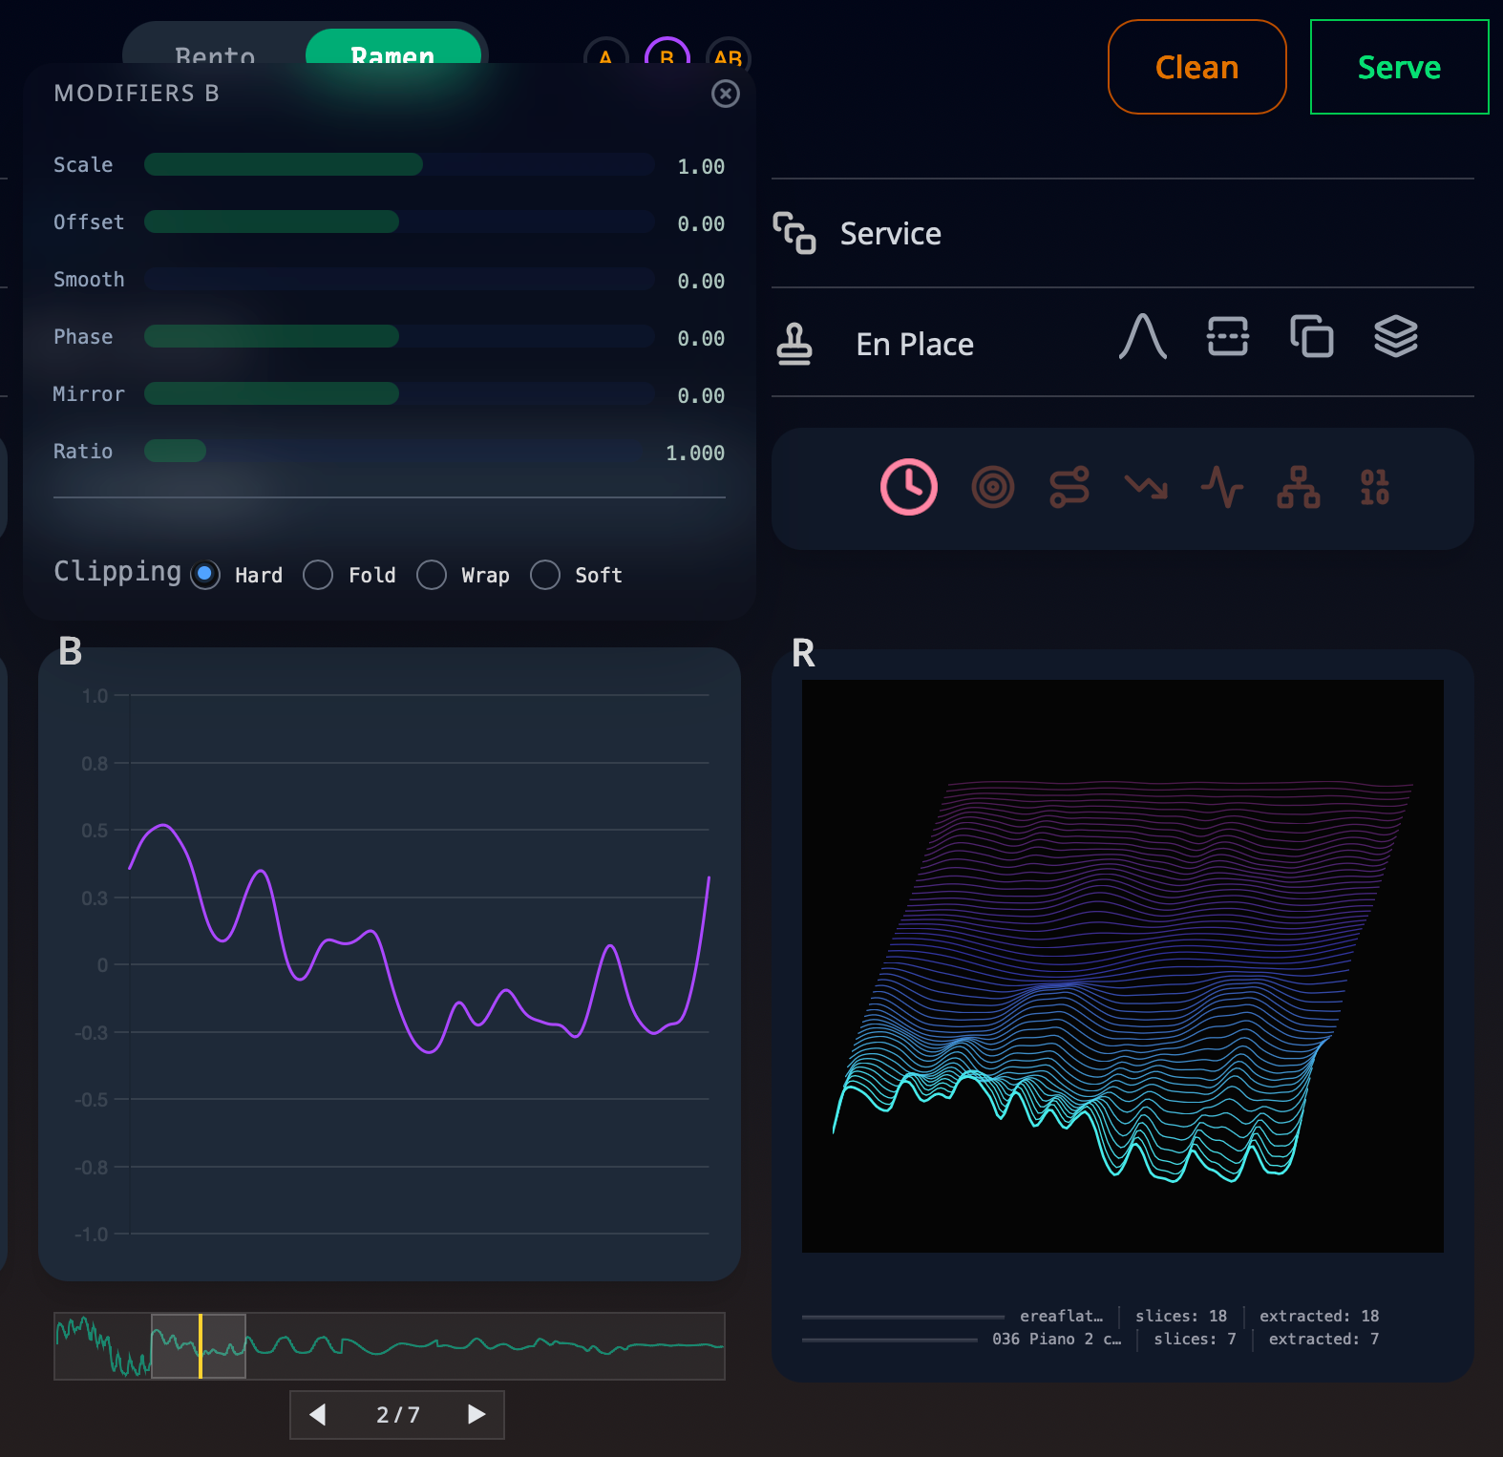Go to next slice arrow
This screenshot has height=1457, width=1503.
(x=476, y=1414)
